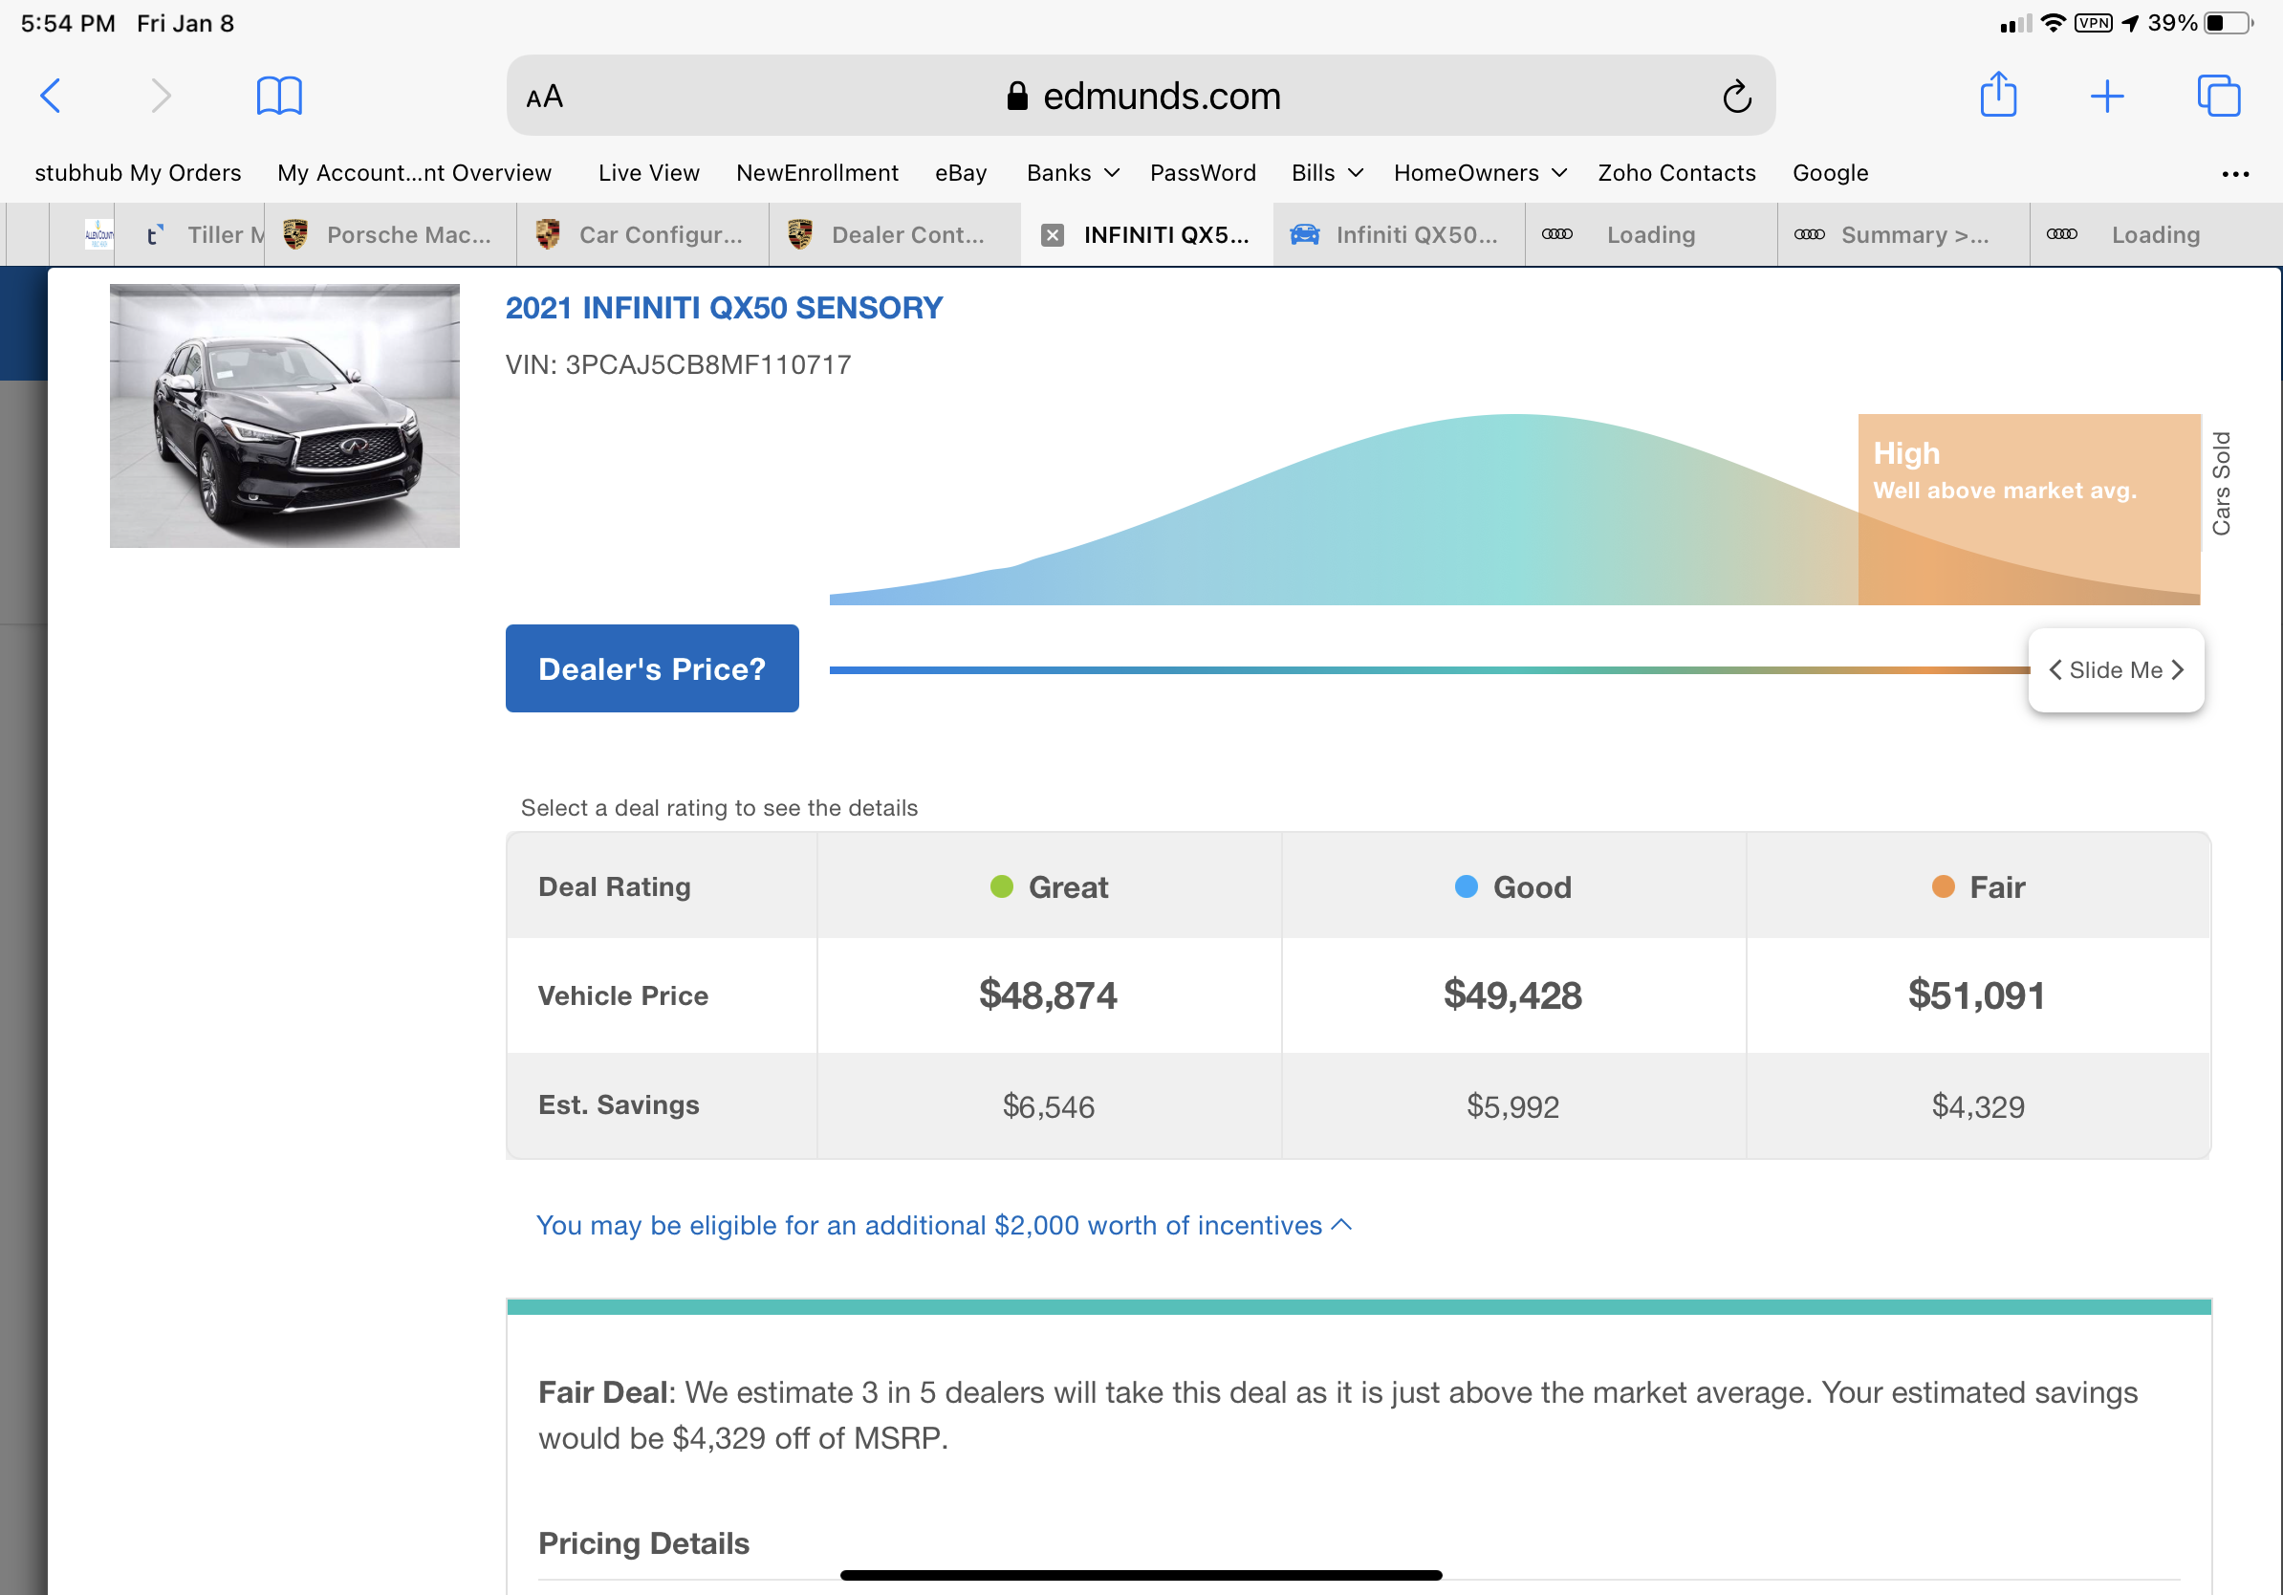Screen dimensions: 2283x1595
Task: Open favorites bar overflow ellipsis
Action: [2235, 174]
